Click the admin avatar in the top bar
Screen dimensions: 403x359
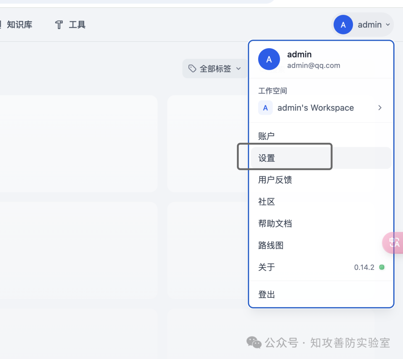tap(343, 25)
